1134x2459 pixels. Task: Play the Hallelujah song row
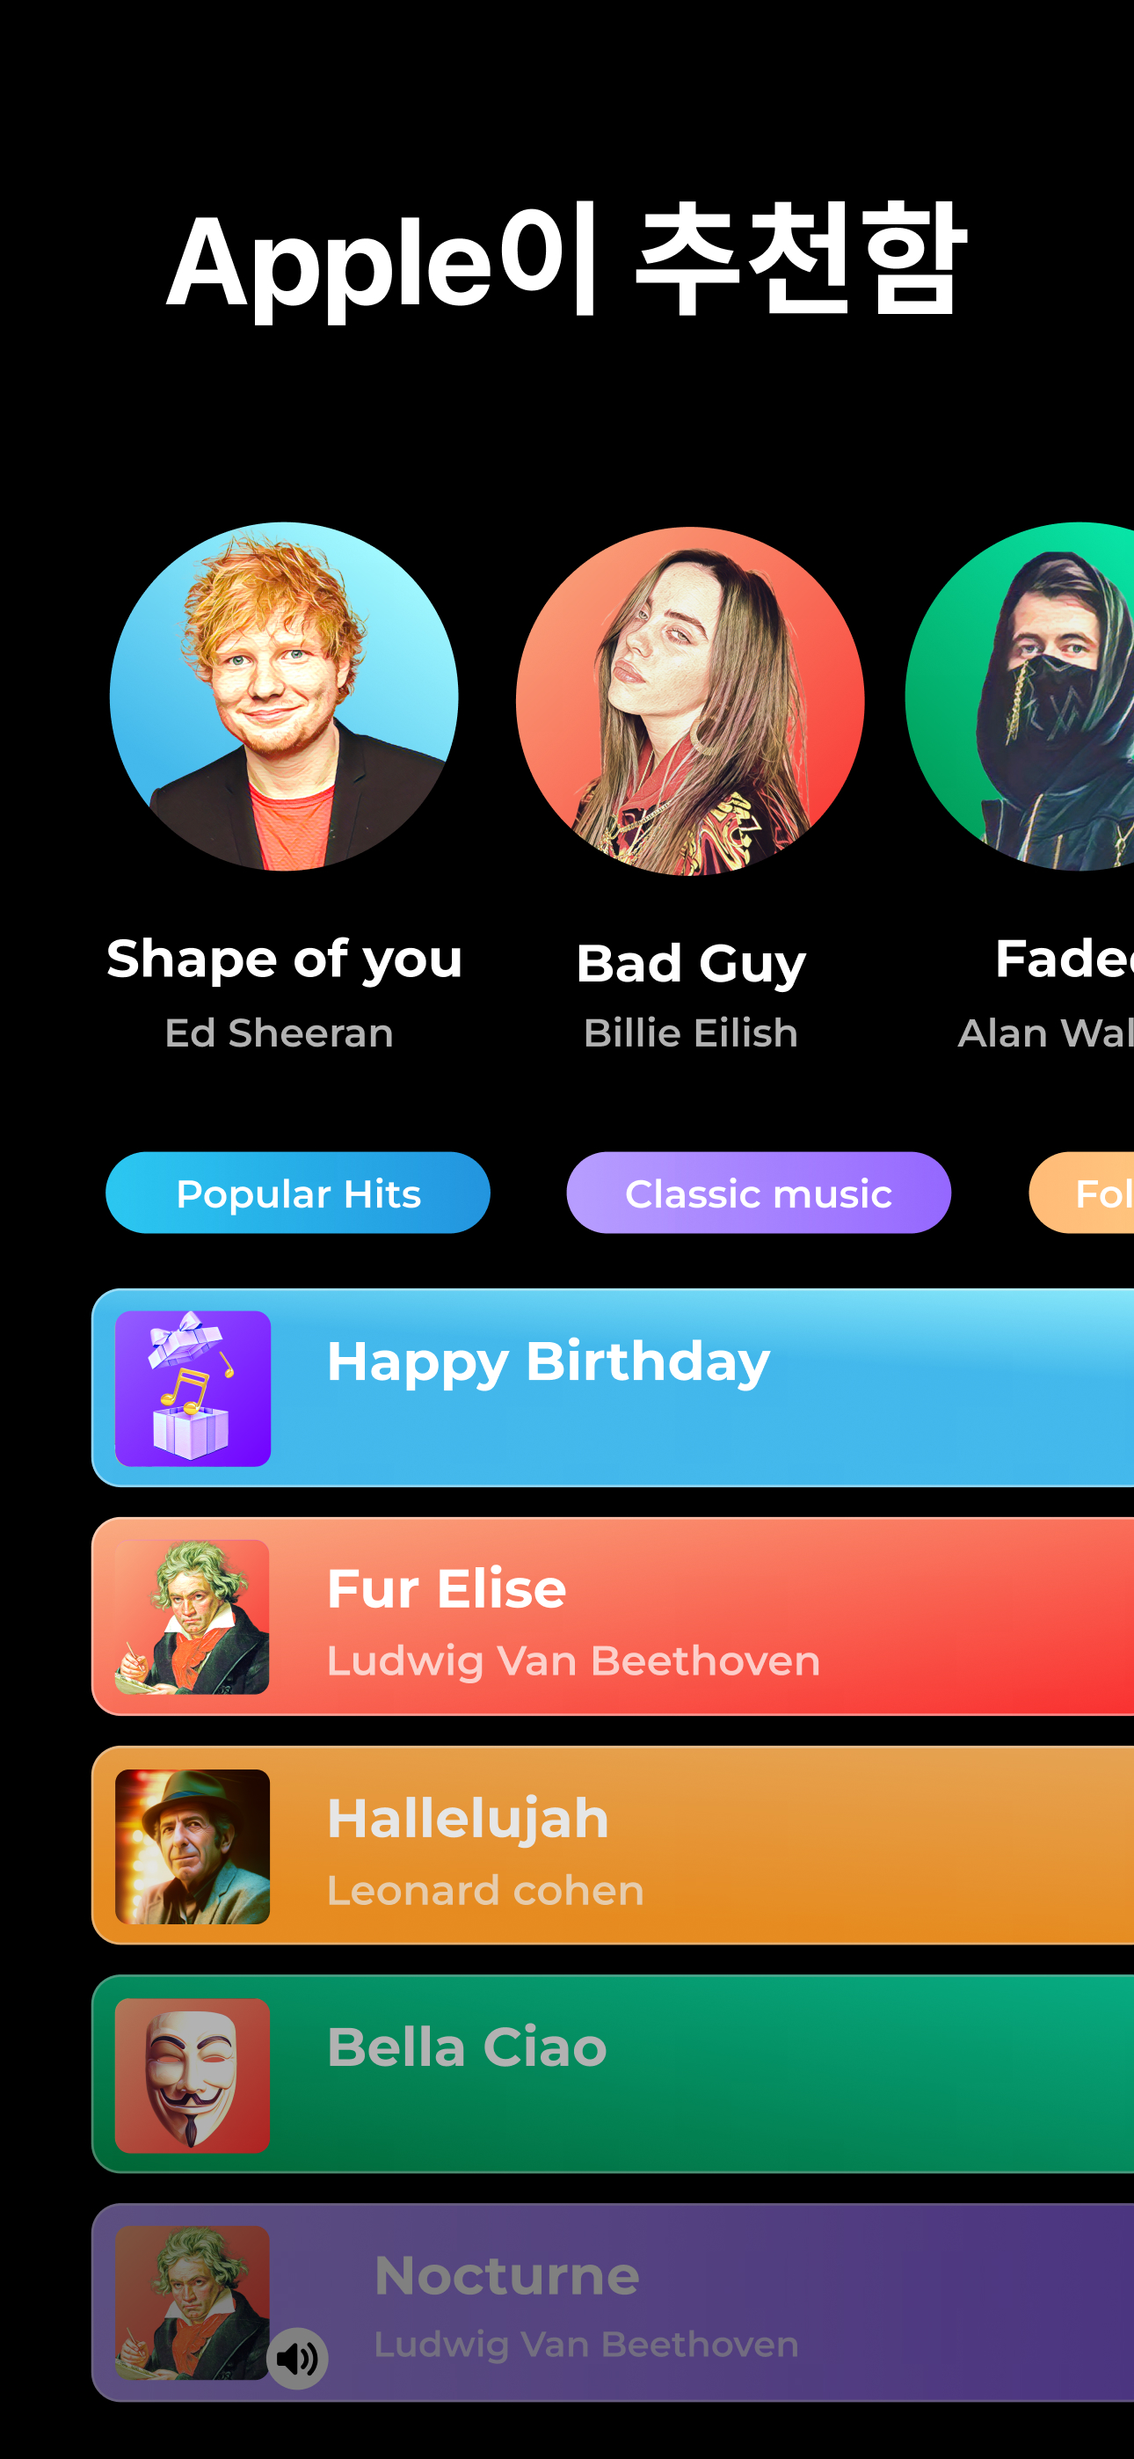[x=613, y=1845]
